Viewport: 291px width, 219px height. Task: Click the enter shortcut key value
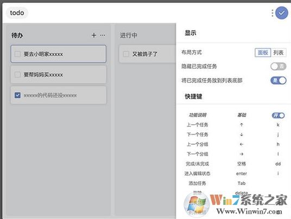point(242,173)
